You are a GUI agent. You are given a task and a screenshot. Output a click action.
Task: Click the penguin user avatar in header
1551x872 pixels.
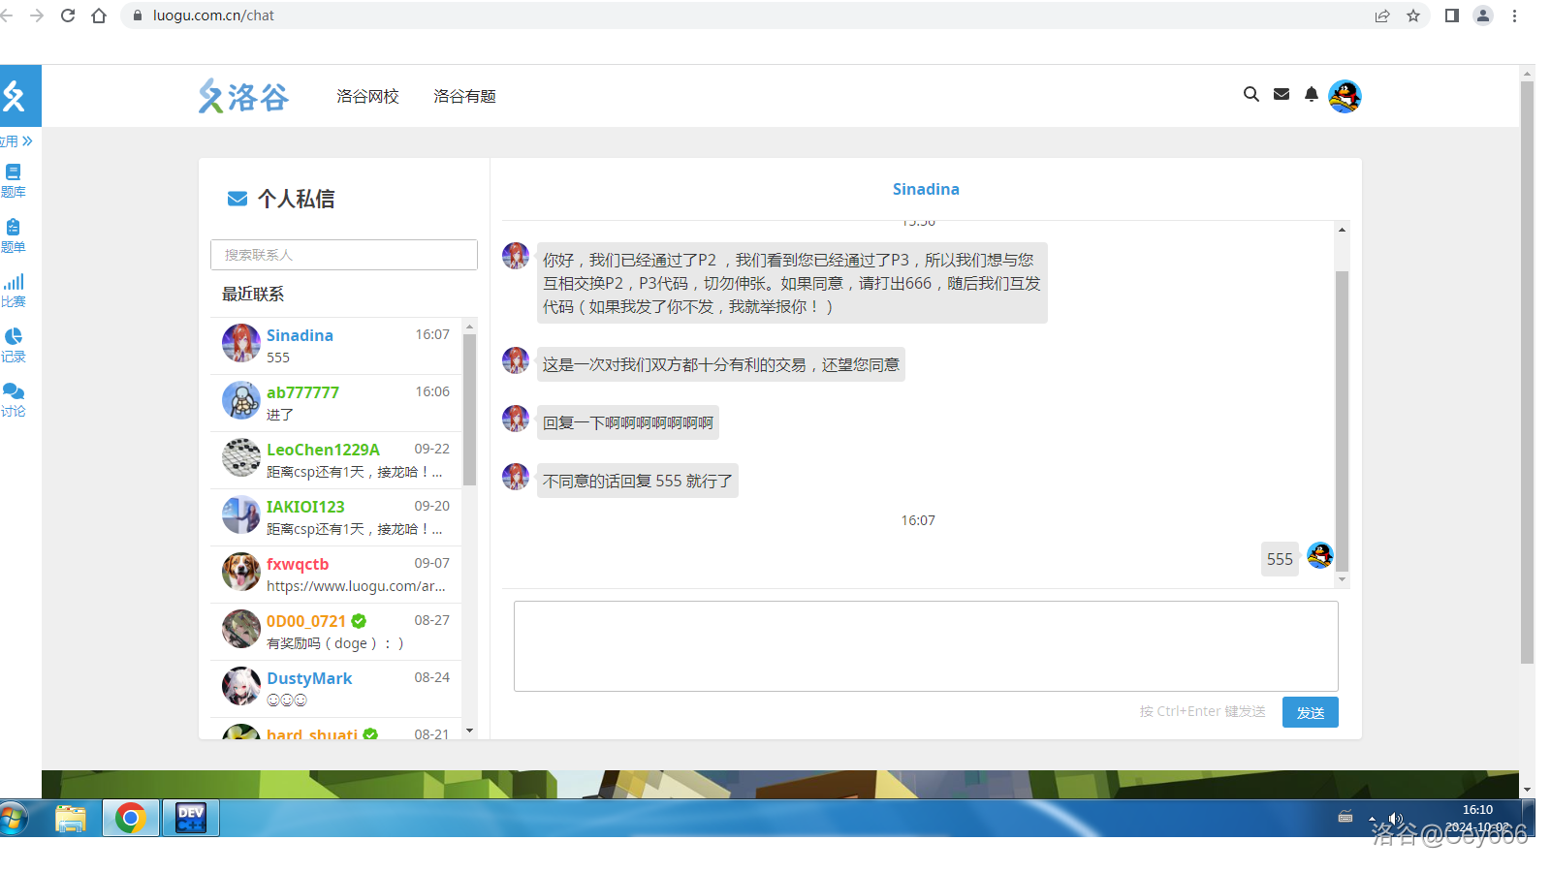click(1345, 96)
